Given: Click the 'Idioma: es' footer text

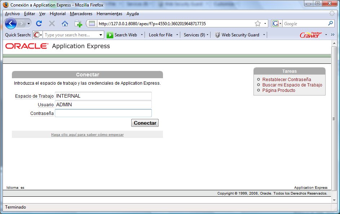Looking at the screenshot, I should (16, 188).
